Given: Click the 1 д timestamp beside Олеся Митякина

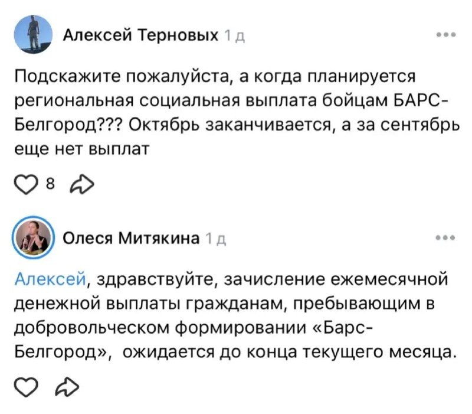Looking at the screenshot, I should pos(216,239).
